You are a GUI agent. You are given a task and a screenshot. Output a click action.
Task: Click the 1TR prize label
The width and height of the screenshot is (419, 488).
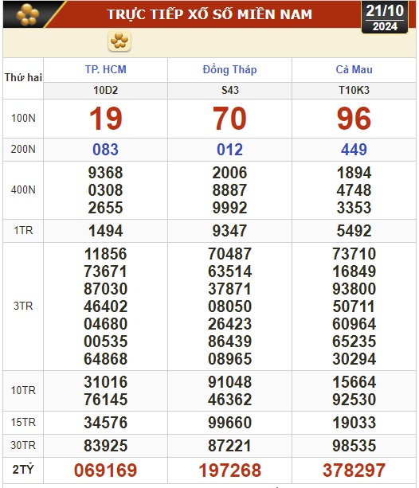point(23,231)
